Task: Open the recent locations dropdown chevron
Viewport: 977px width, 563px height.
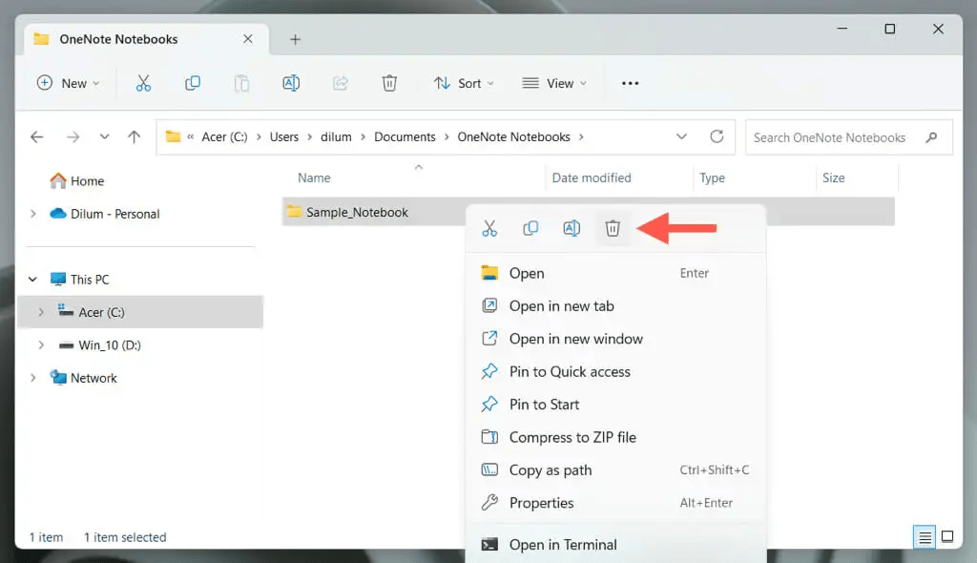Action: coord(104,136)
